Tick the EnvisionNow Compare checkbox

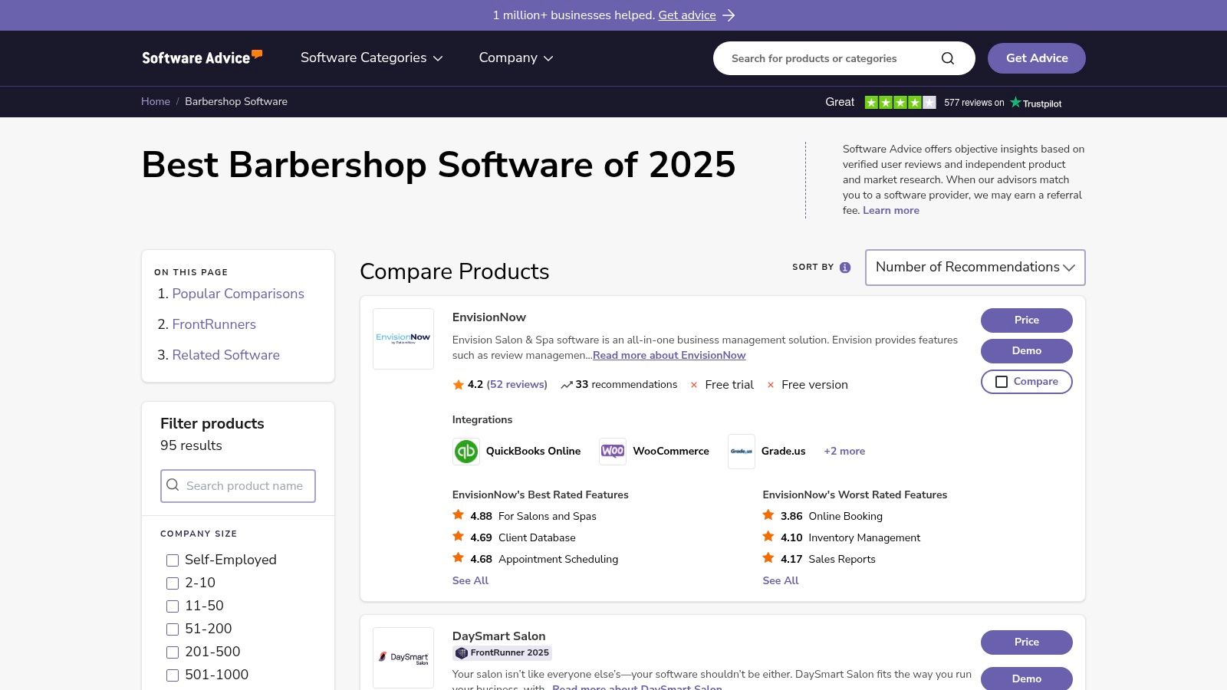1002,382
